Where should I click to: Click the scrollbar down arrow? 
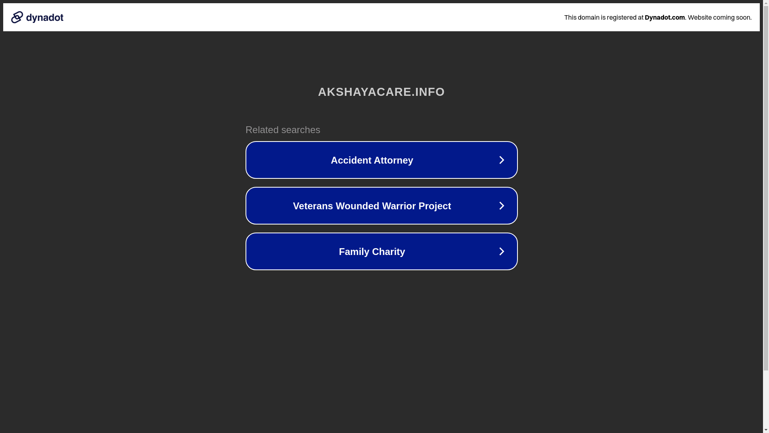(x=766, y=430)
